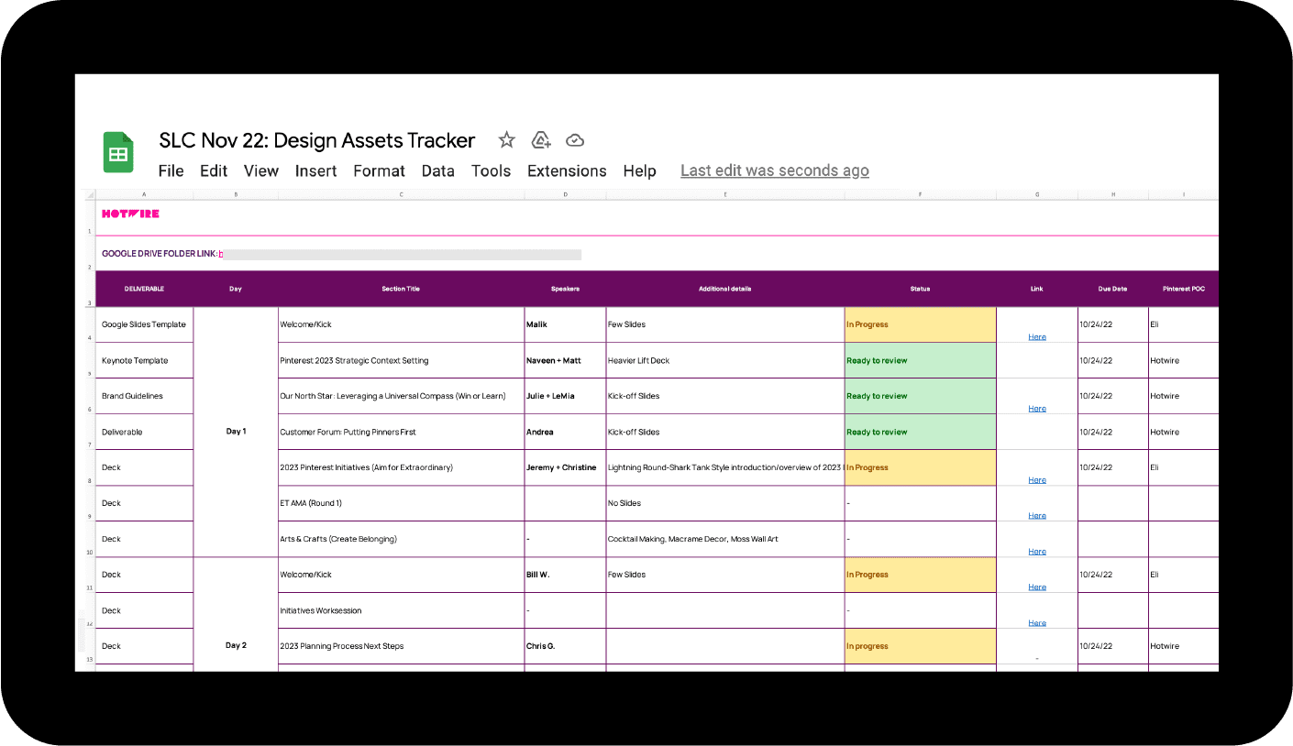Select the Additional details header cell
This screenshot has height=746, width=1293.
724,289
